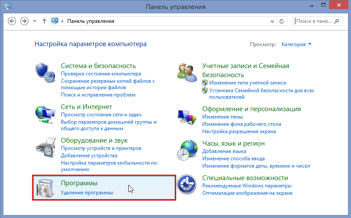The height and width of the screenshot is (218, 351).
Task: Open Просмотр устройств и принтеров link
Action: click(x=101, y=148)
